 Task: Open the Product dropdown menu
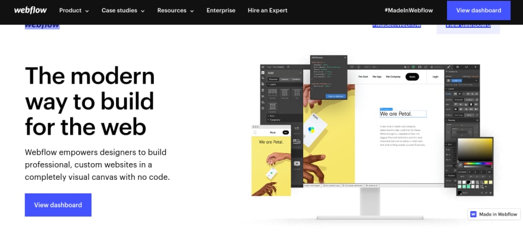[x=74, y=11]
